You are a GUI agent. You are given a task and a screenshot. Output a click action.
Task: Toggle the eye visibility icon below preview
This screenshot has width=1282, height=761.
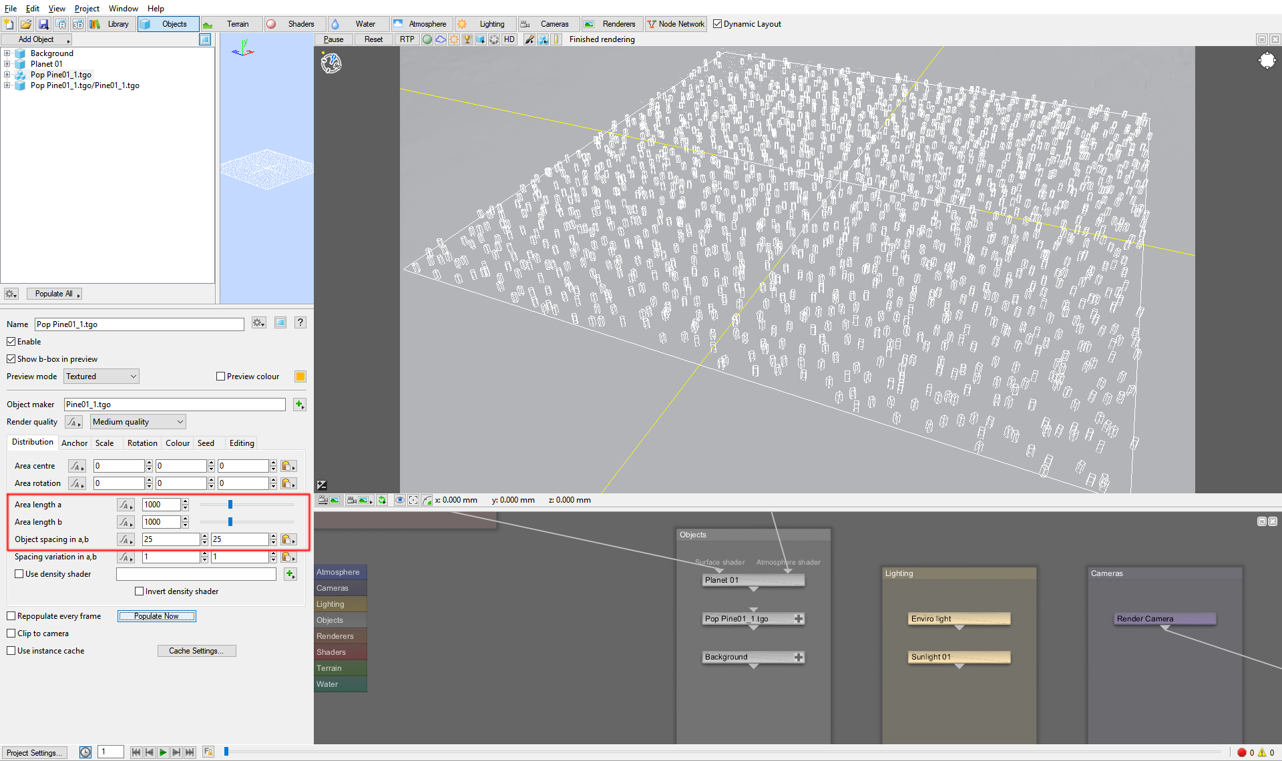point(399,500)
